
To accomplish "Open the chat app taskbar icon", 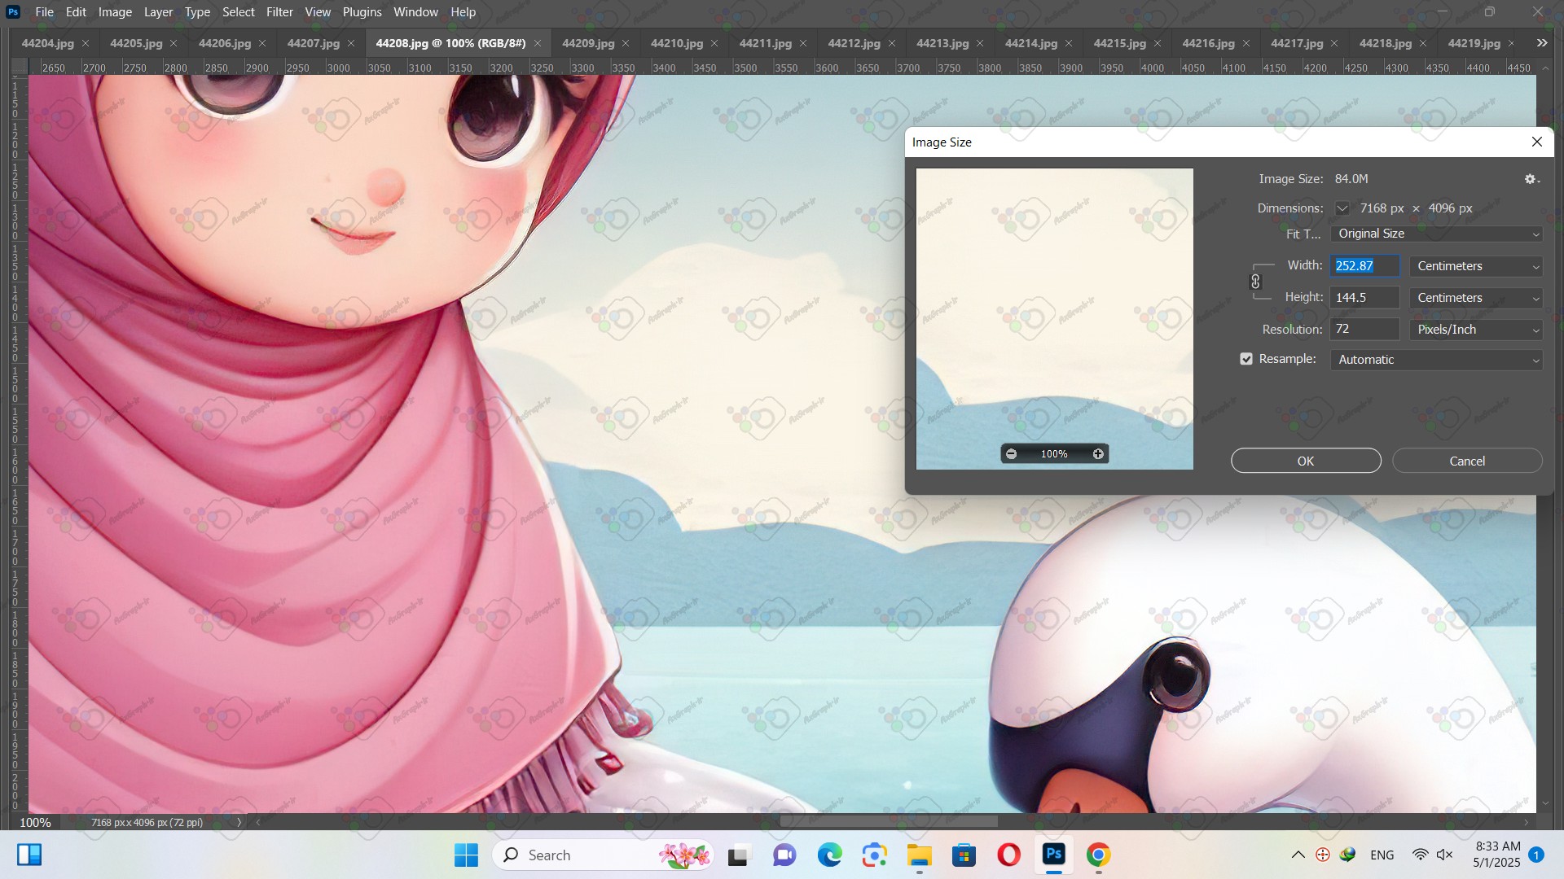I will pos(784,855).
